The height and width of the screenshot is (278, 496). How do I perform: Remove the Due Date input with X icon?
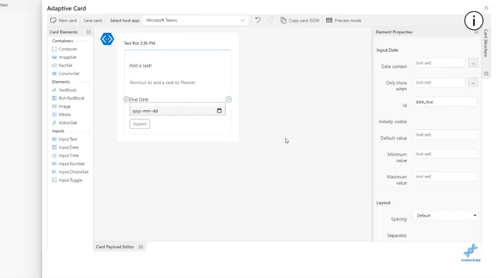pyautogui.click(x=229, y=100)
